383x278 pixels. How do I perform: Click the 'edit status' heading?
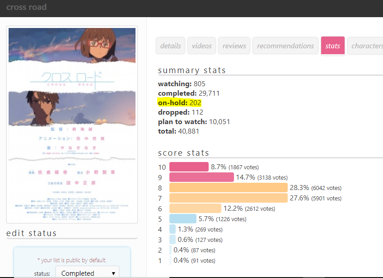pyautogui.click(x=32, y=233)
